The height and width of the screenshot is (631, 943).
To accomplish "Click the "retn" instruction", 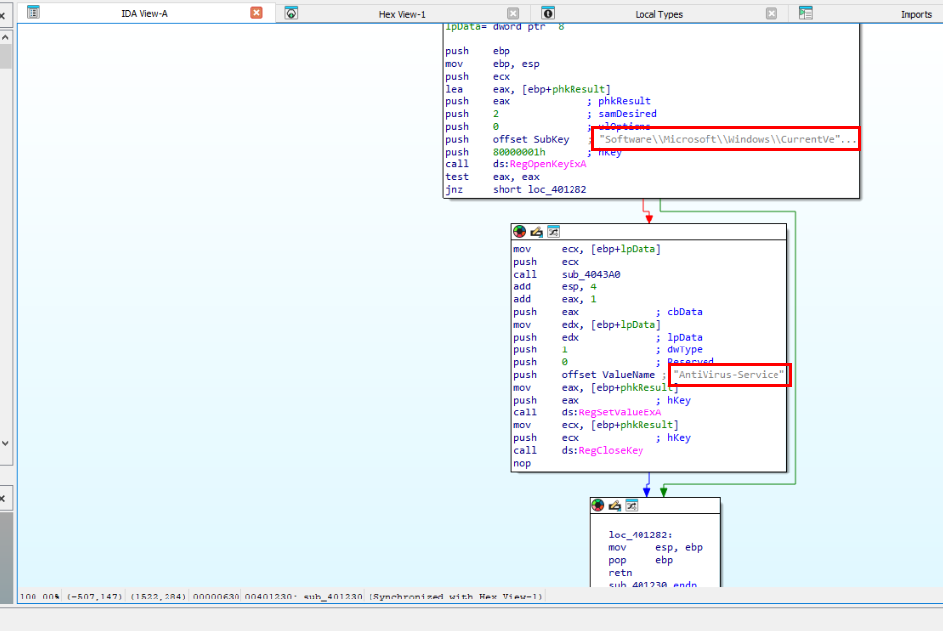I will point(620,573).
